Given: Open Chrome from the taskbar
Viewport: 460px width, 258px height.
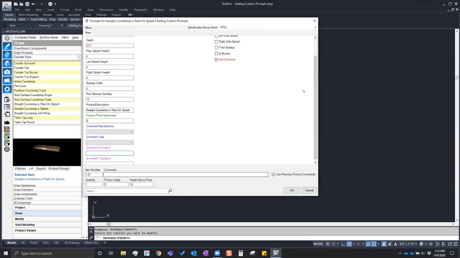Looking at the screenshot, I should point(158,253).
